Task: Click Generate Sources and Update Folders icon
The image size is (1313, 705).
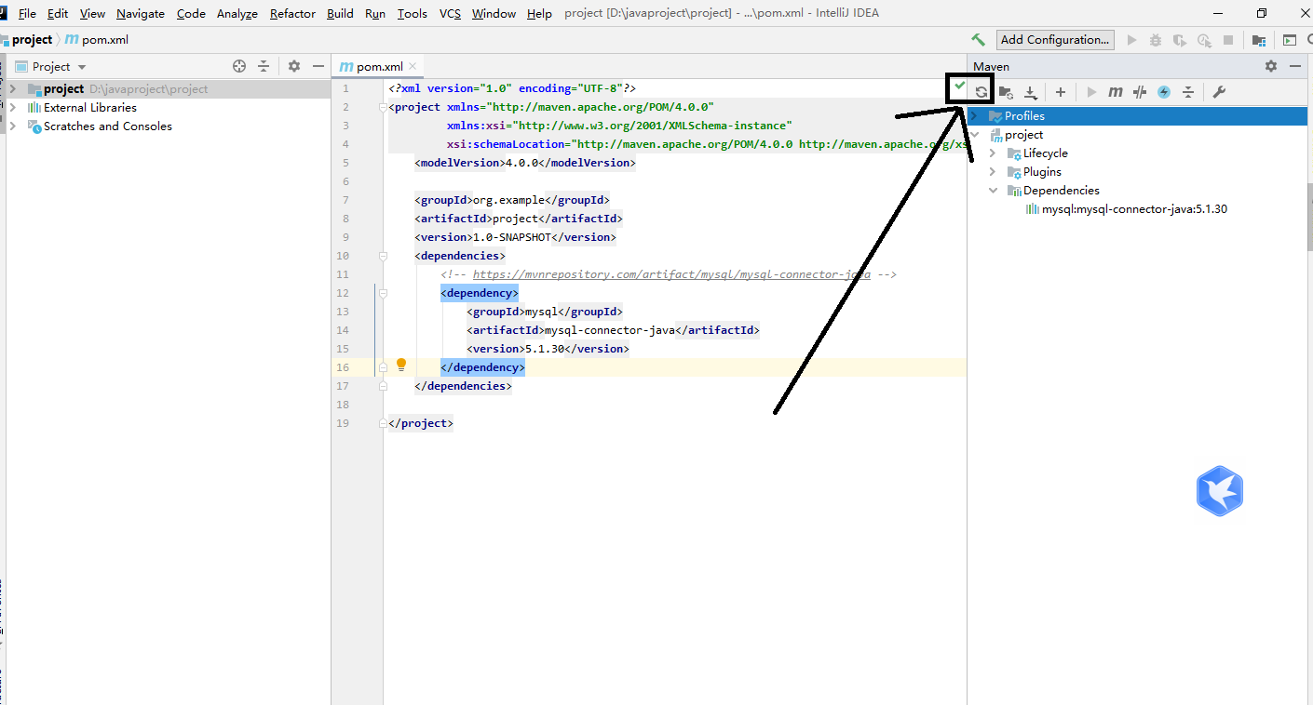Action: point(1006,92)
